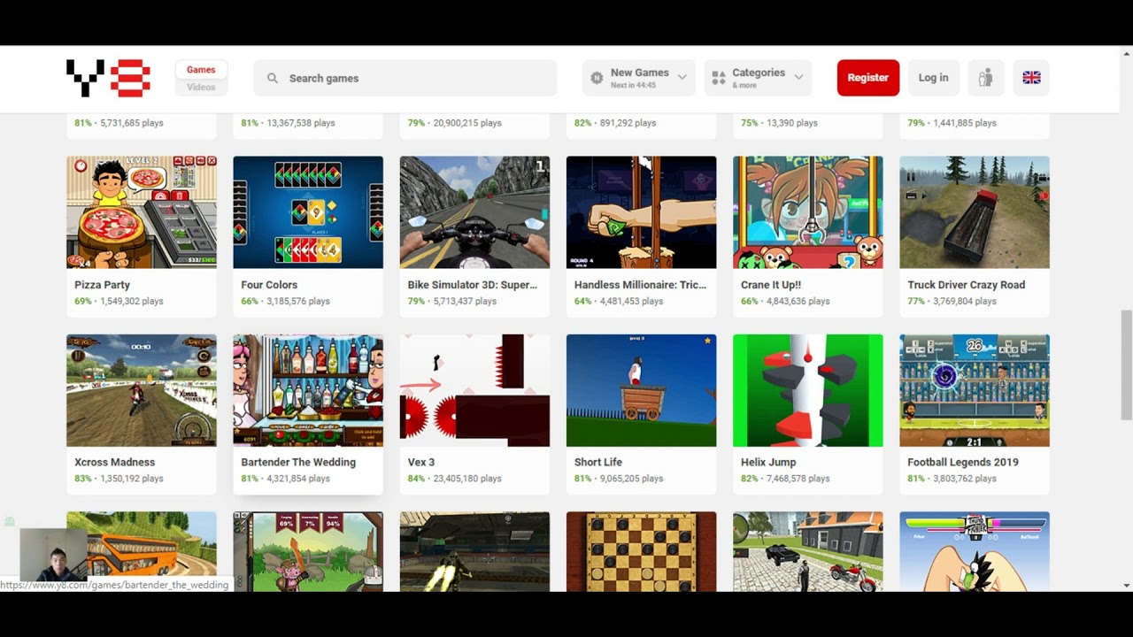The width and height of the screenshot is (1133, 637).
Task: Open the Truck Driver Crazy Road thumbnail
Action: click(x=975, y=212)
